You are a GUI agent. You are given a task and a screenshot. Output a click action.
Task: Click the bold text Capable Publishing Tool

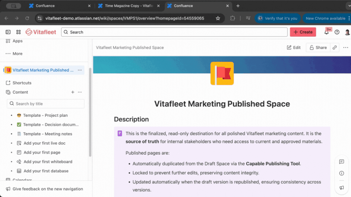(273, 164)
